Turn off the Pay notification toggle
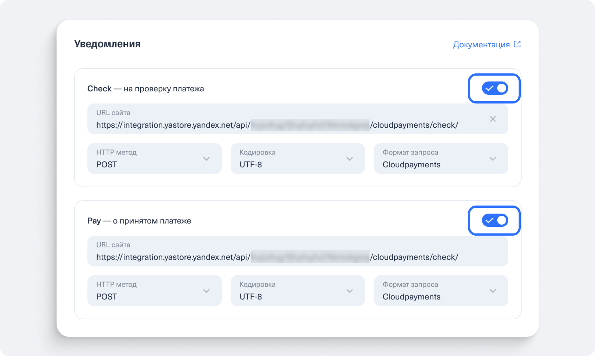This screenshot has width=595, height=356. [495, 221]
